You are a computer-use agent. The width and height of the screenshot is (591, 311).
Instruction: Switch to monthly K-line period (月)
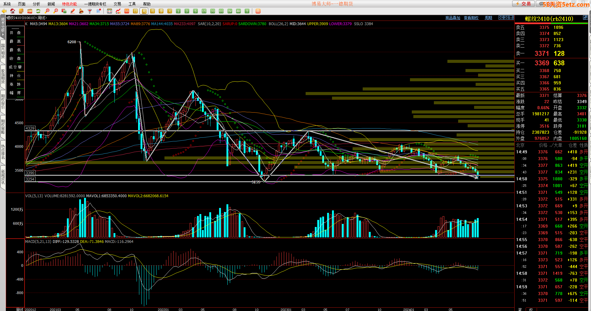coord(153,11)
